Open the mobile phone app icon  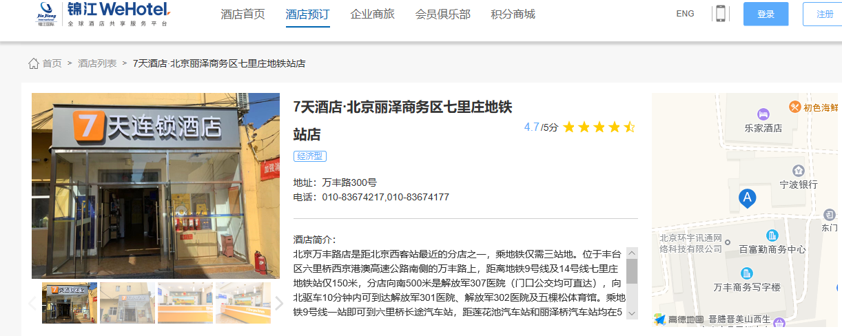click(x=721, y=14)
